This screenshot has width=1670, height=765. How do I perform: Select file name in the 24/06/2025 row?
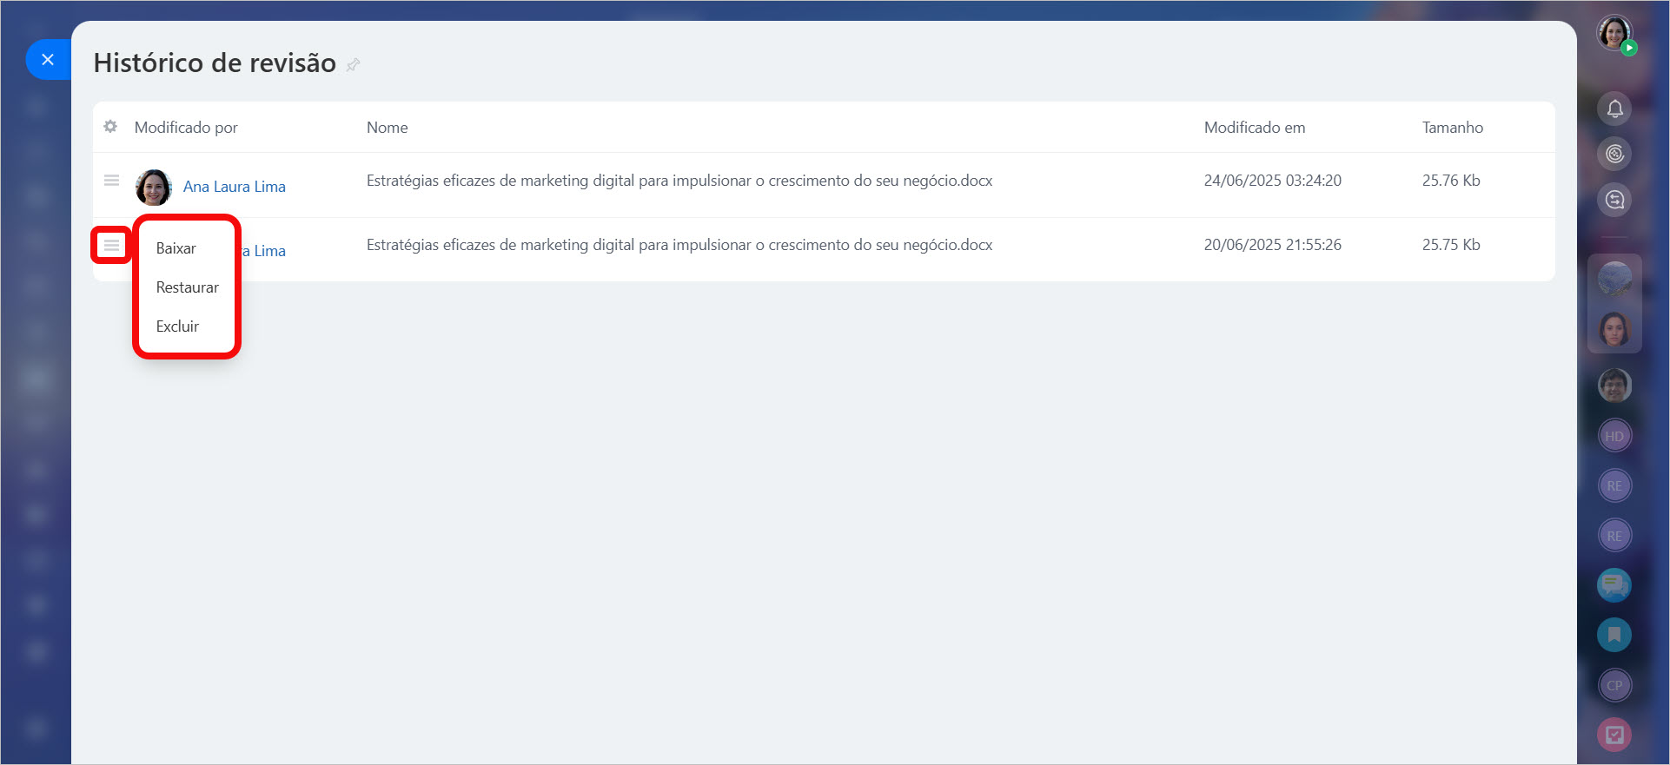(x=679, y=181)
